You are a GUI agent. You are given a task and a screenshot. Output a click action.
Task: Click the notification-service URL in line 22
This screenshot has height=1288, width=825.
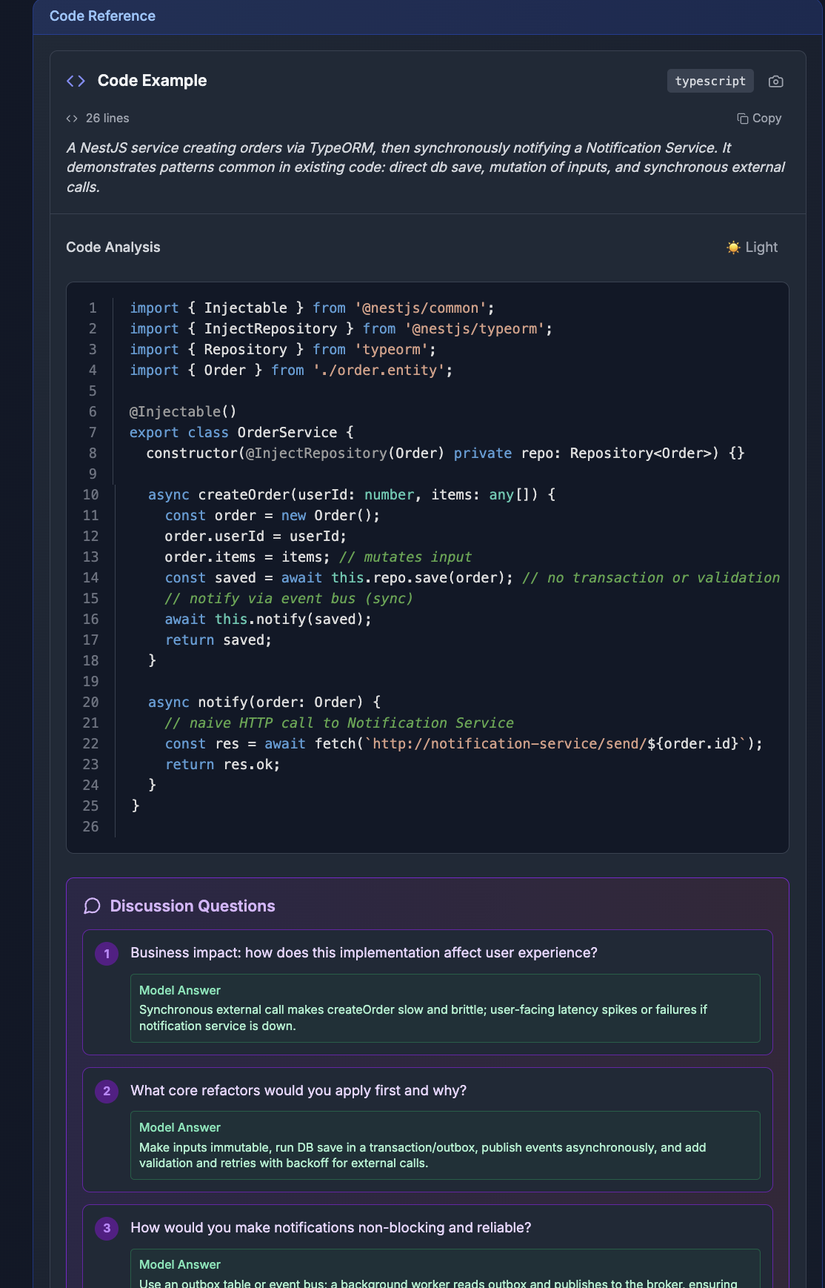pos(510,743)
